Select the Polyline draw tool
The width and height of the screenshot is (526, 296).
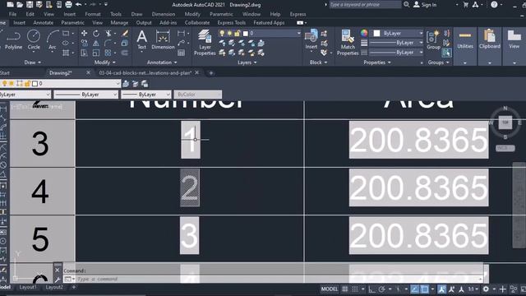tap(13, 40)
